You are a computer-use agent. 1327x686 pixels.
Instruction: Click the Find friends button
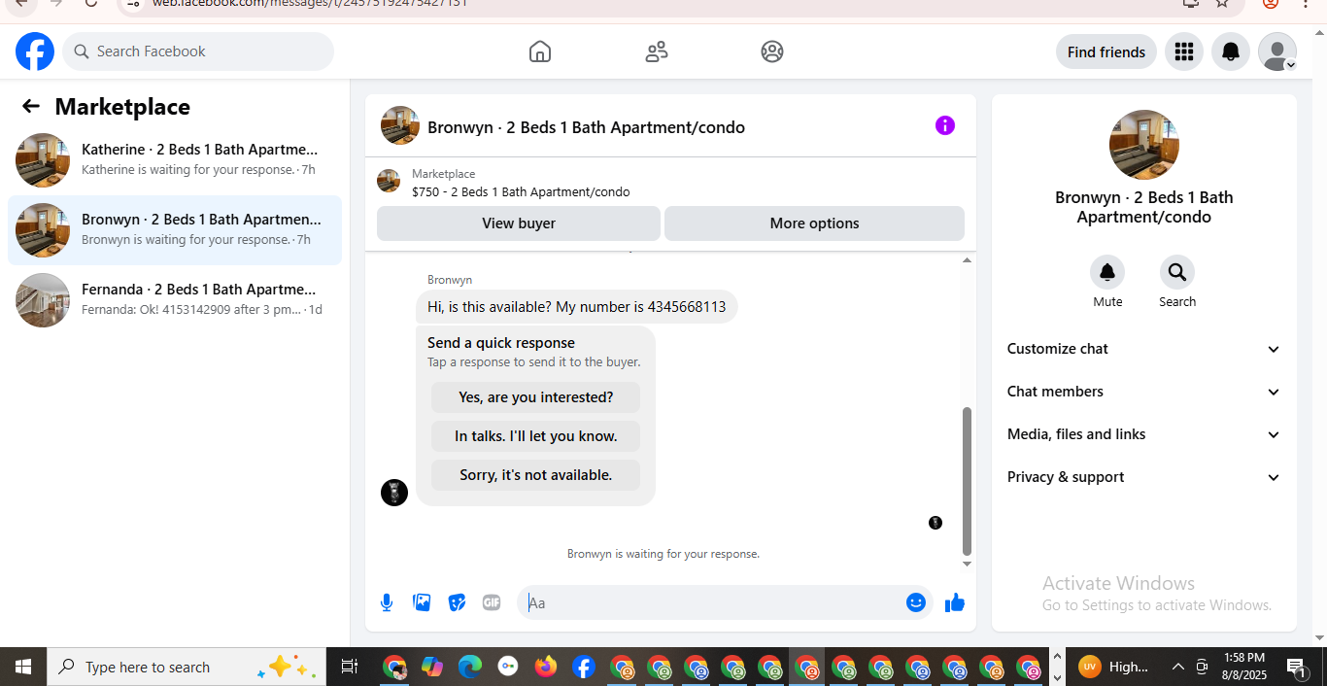(x=1106, y=51)
